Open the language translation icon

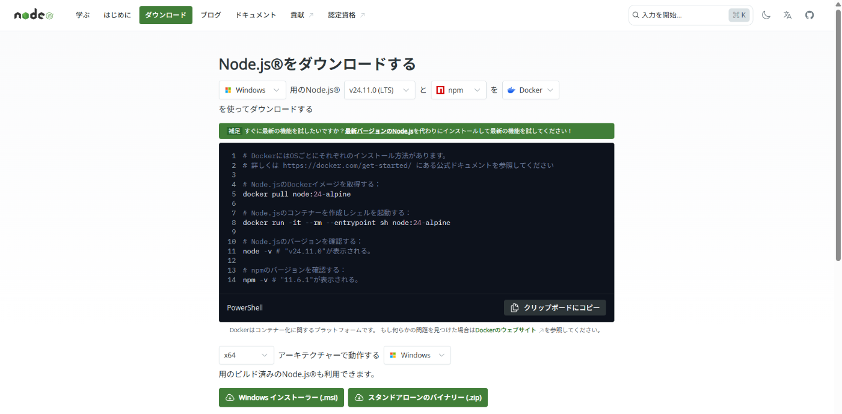click(788, 15)
